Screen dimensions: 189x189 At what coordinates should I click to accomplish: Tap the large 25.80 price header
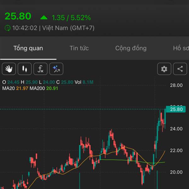(18, 16)
